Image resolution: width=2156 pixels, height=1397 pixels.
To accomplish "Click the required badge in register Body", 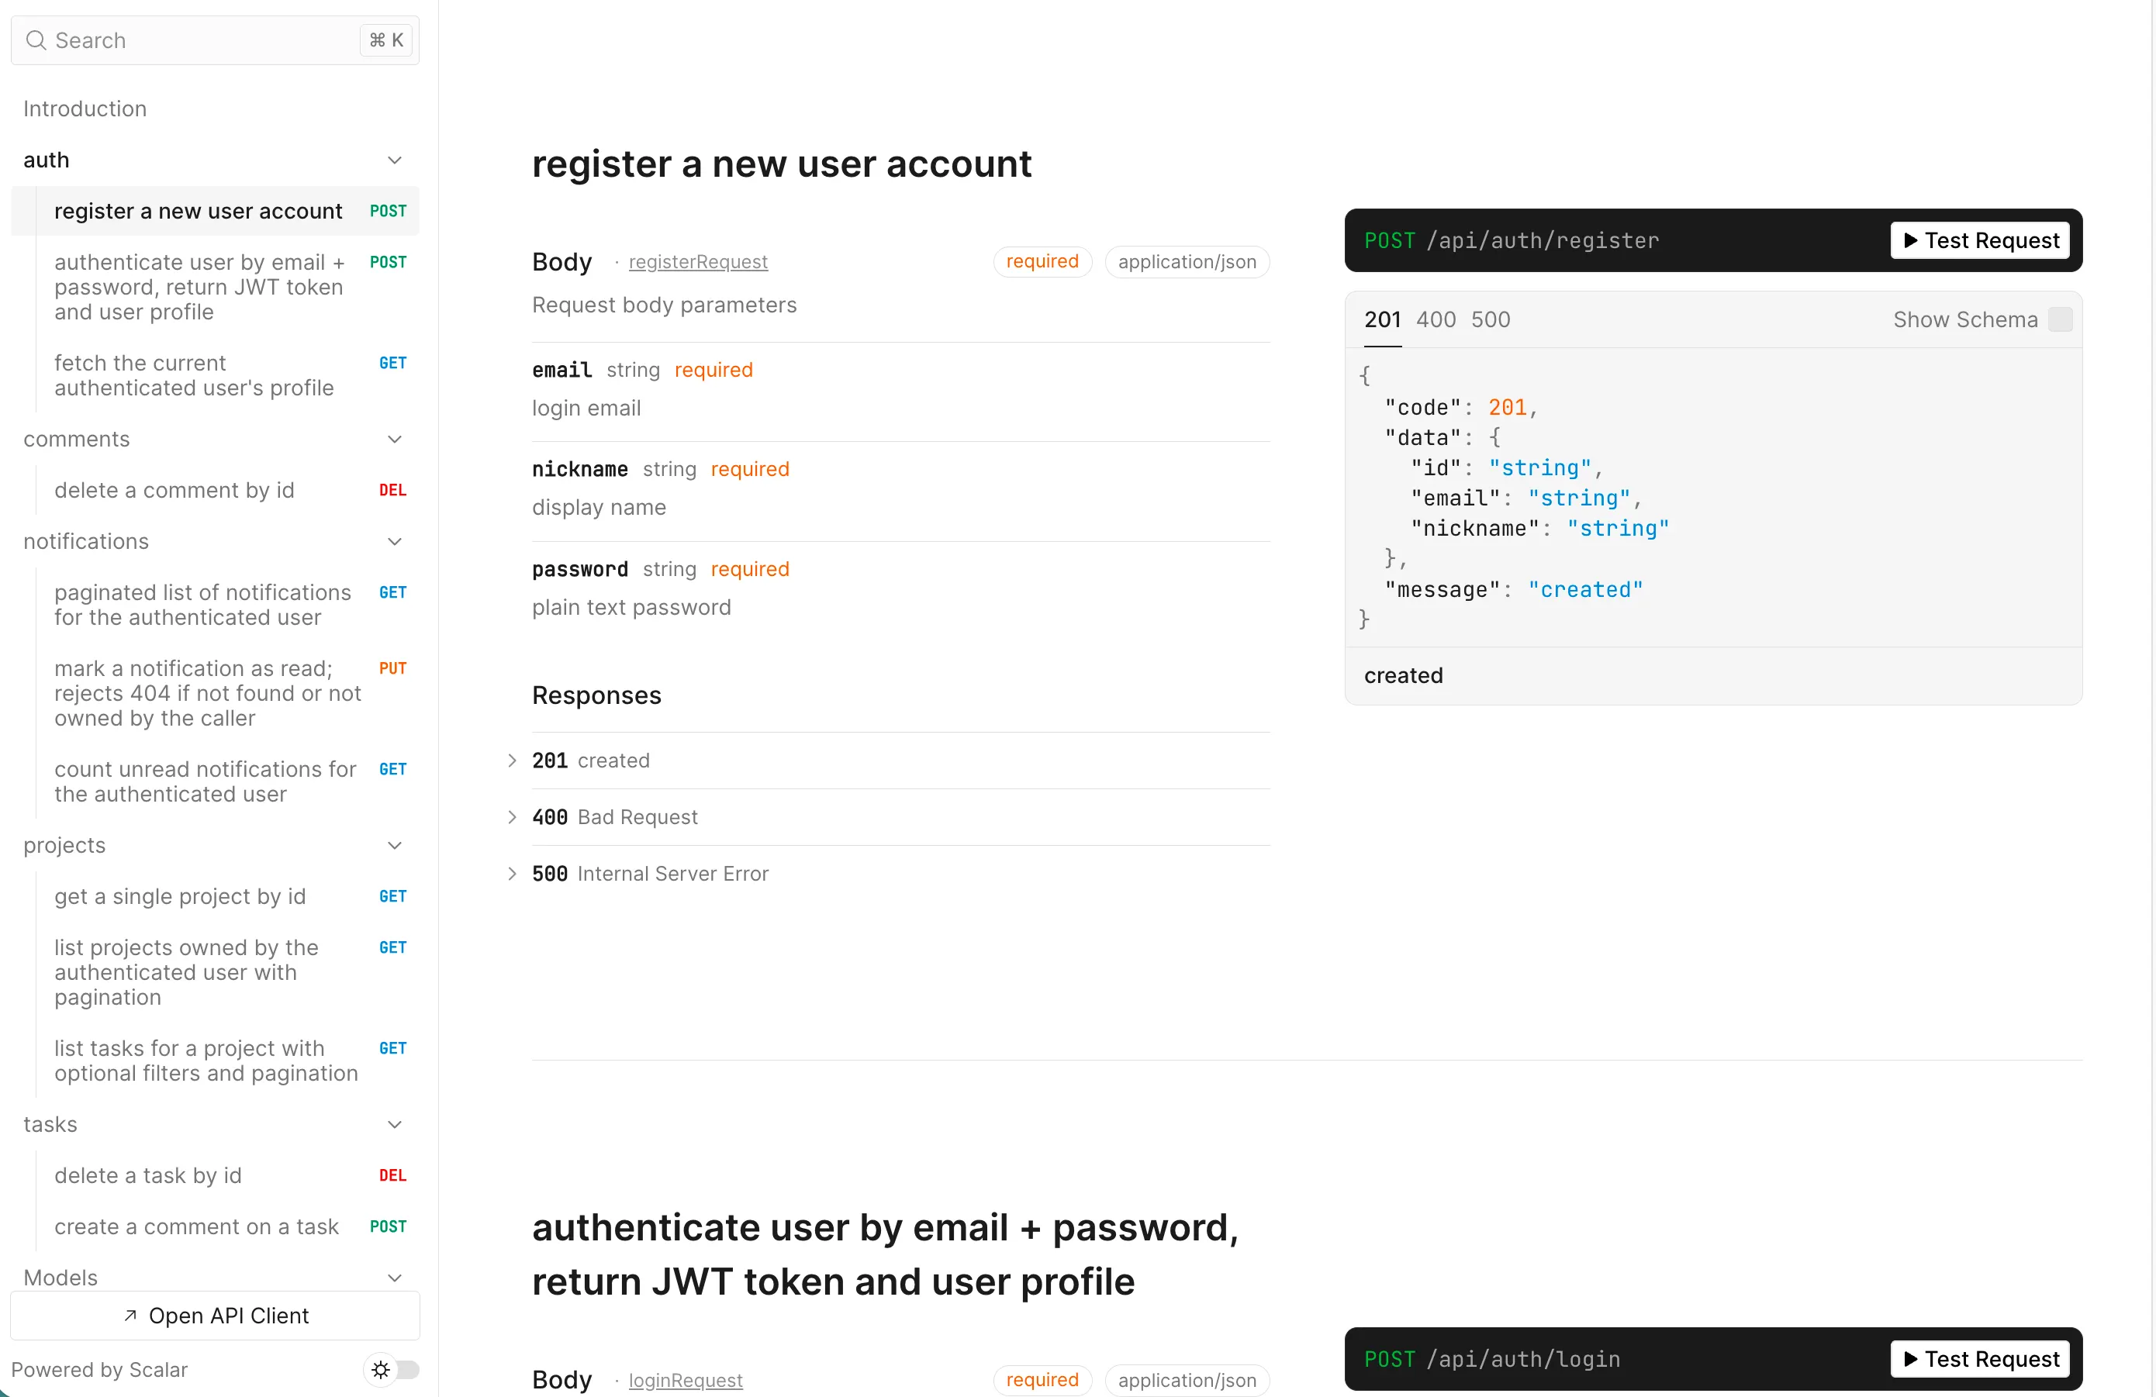I will click(x=1042, y=262).
